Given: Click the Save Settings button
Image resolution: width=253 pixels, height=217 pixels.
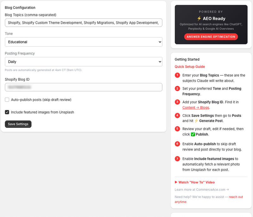Looking at the screenshot, I should point(18,124).
